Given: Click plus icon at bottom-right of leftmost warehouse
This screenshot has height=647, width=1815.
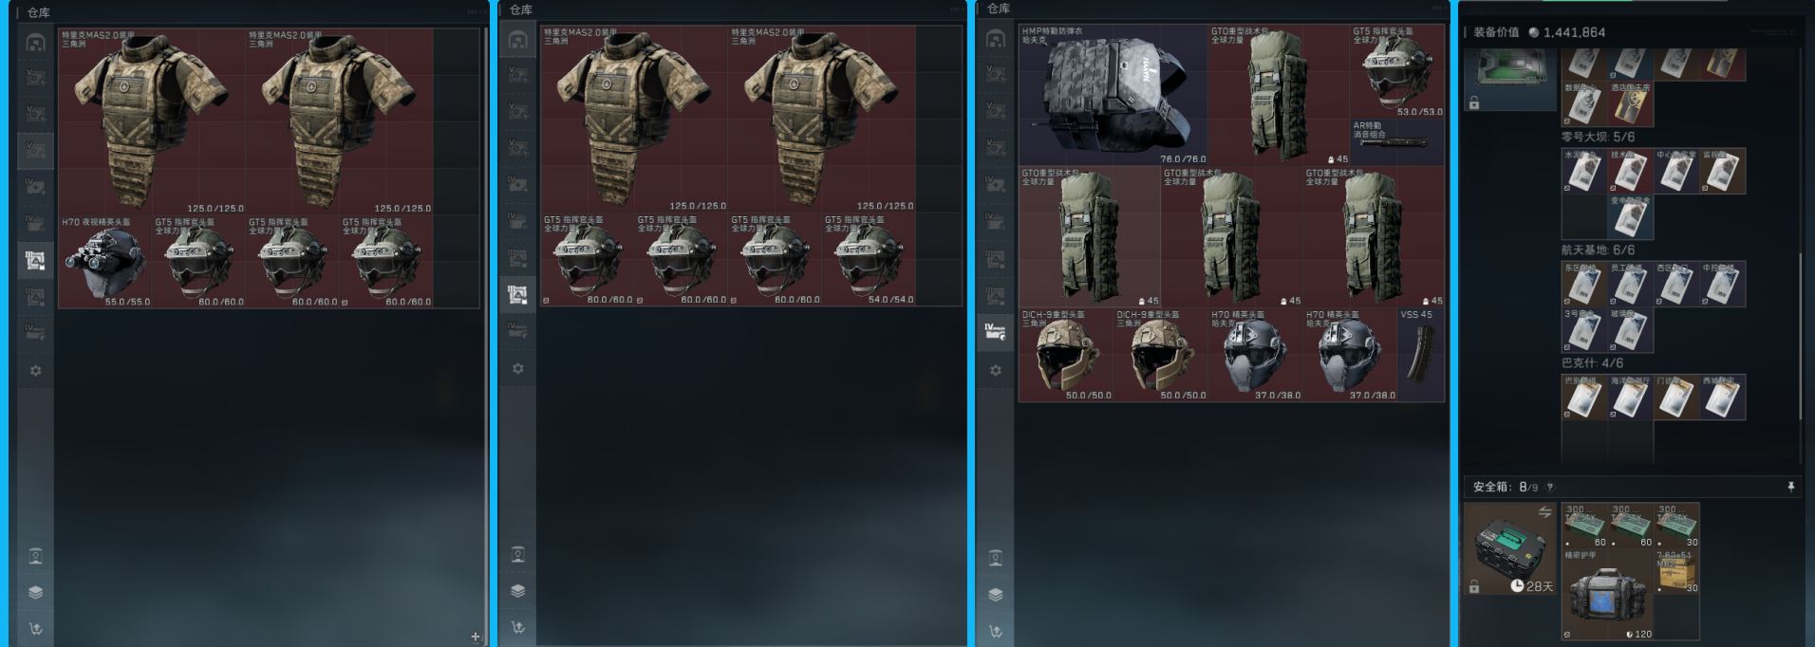Looking at the screenshot, I should (476, 637).
